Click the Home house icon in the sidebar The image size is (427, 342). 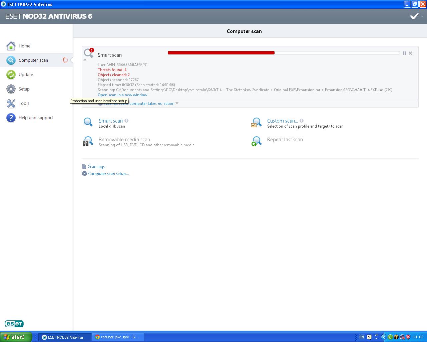coord(11,46)
